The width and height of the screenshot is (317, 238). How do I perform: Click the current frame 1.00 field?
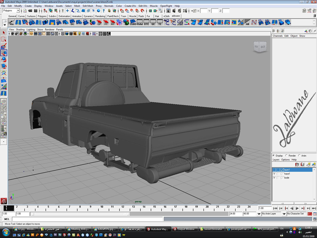(265, 208)
